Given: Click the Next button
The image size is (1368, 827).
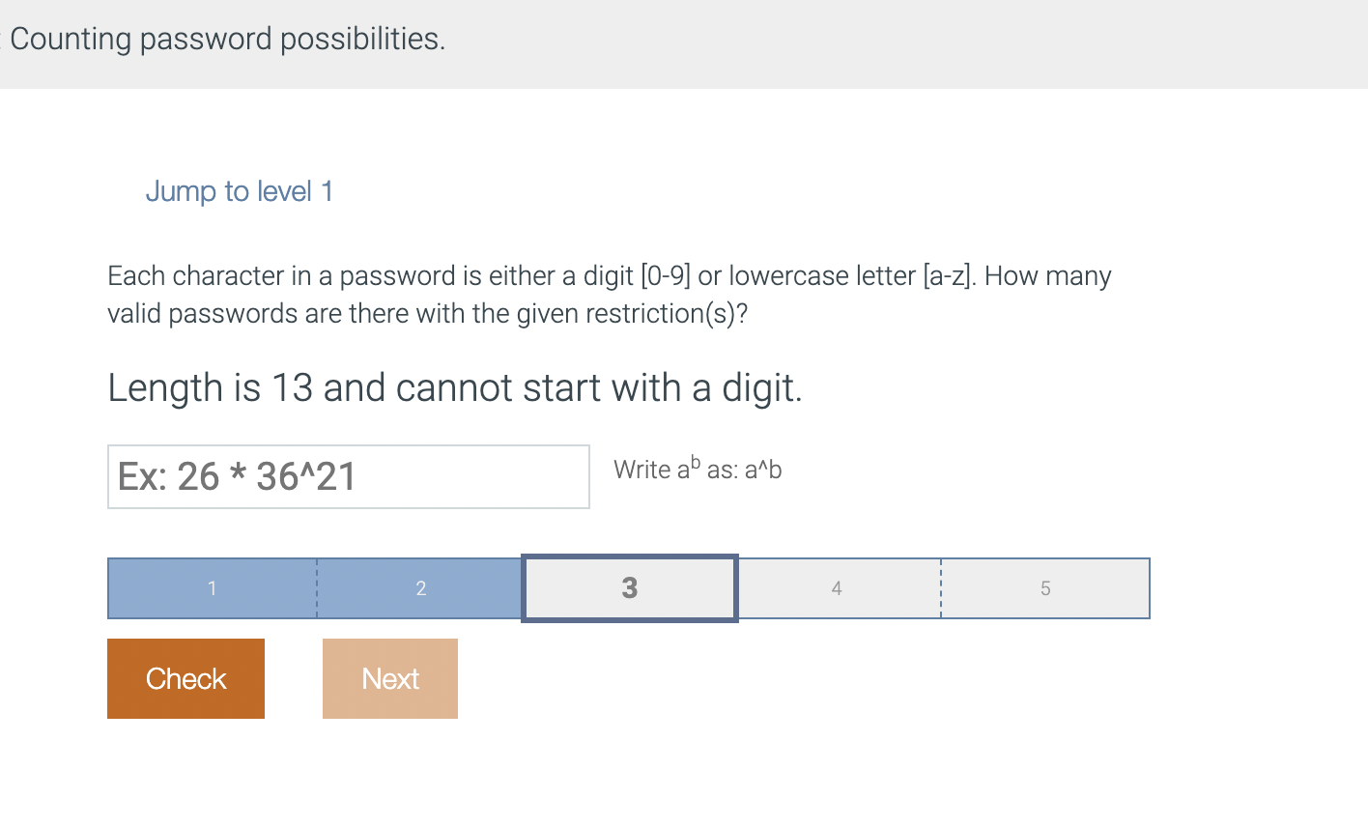Looking at the screenshot, I should click(x=389, y=678).
